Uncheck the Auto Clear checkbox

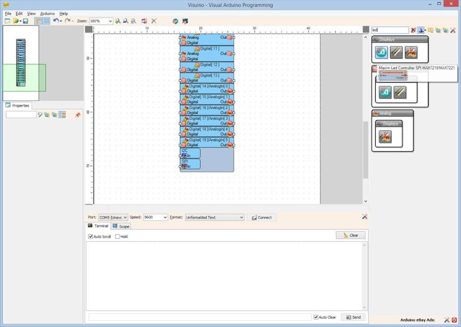(316, 317)
